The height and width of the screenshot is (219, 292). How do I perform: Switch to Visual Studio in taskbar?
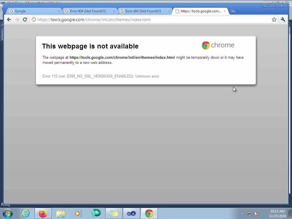[x=131, y=213]
